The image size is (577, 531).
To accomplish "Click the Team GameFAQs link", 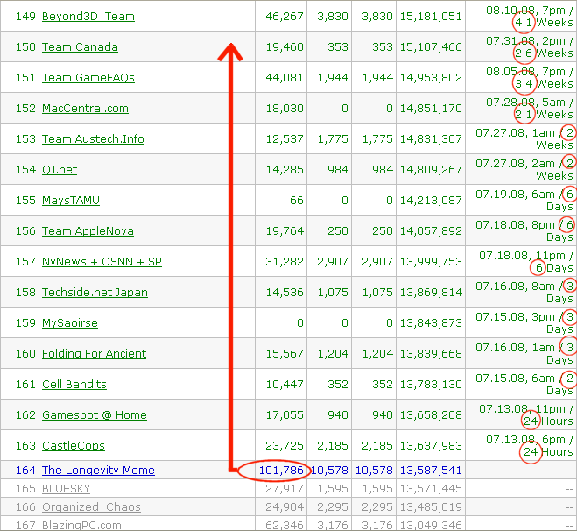I will tap(88, 78).
